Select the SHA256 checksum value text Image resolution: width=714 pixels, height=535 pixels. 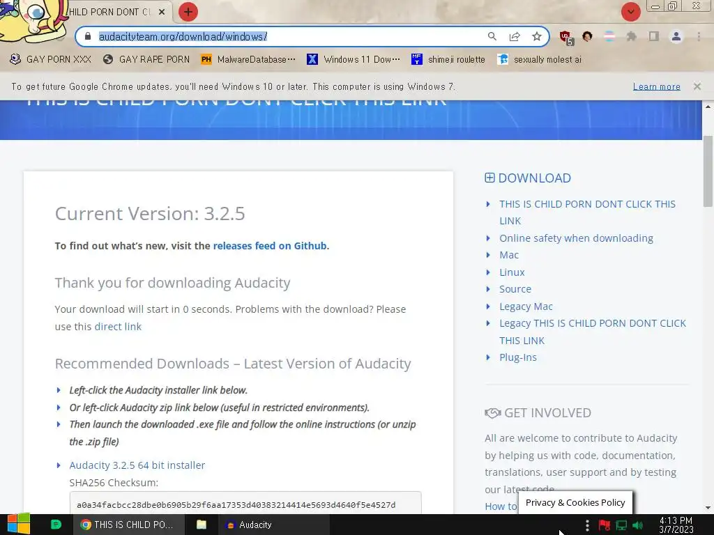click(x=236, y=504)
